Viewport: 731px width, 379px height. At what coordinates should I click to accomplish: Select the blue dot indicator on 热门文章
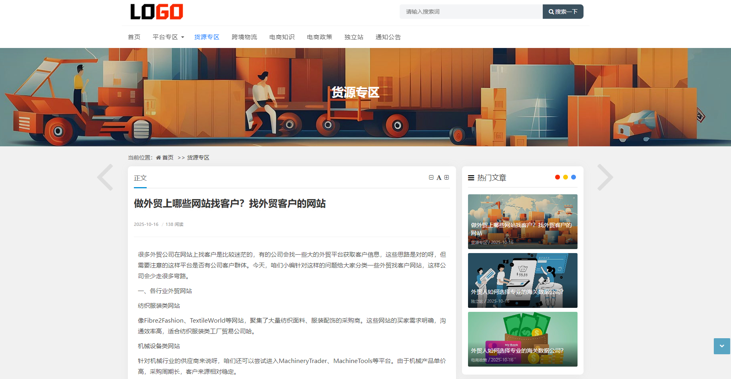[x=574, y=177]
